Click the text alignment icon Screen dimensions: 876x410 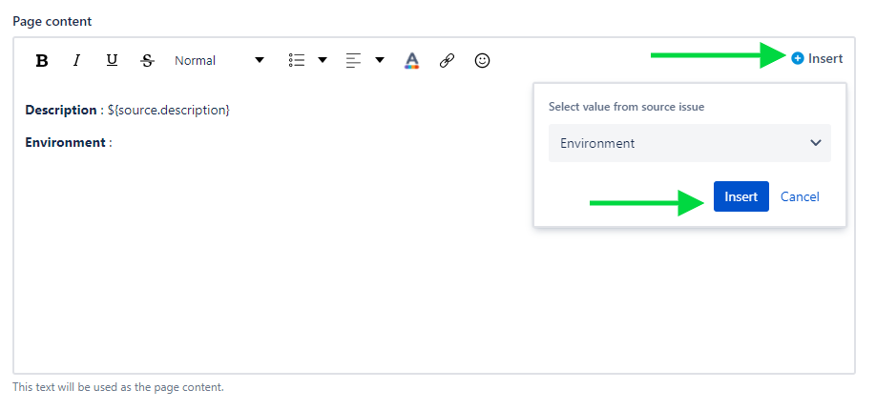(354, 60)
